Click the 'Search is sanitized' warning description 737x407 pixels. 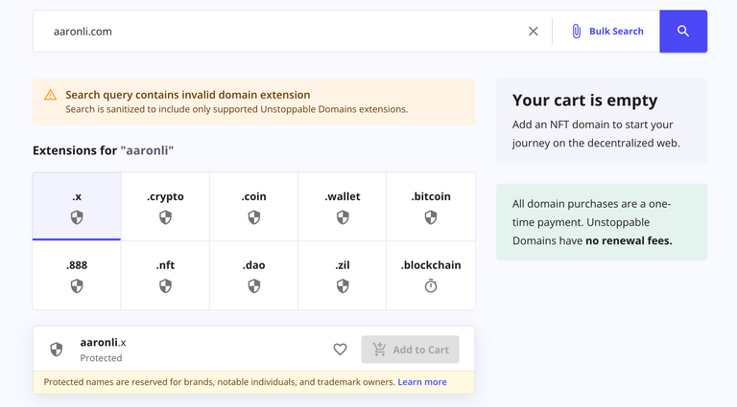coord(236,109)
